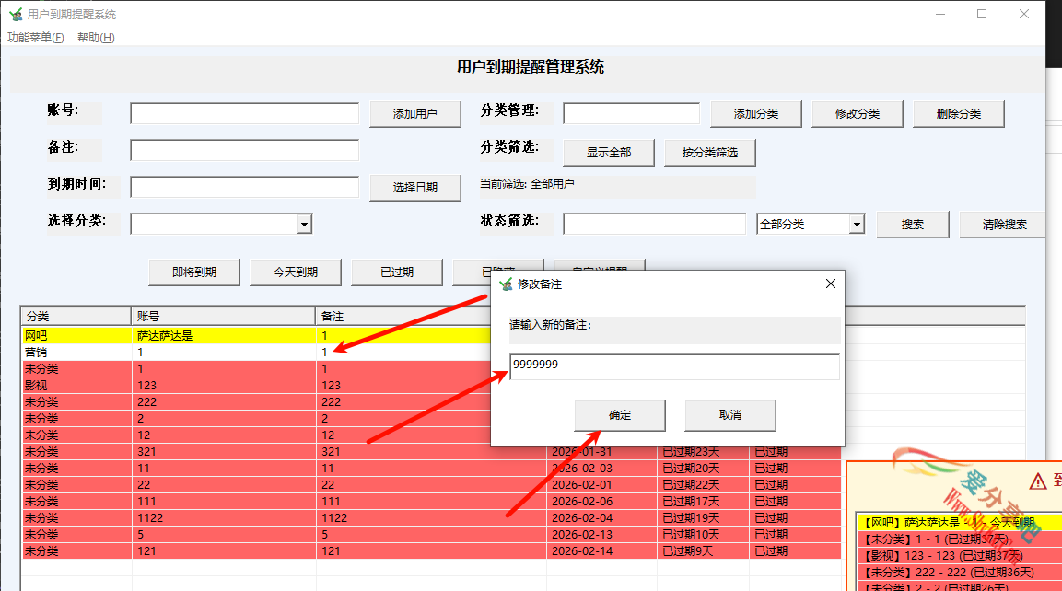This screenshot has width=1062, height=591.
Task: Click the 修改分类 button
Action: [857, 113]
